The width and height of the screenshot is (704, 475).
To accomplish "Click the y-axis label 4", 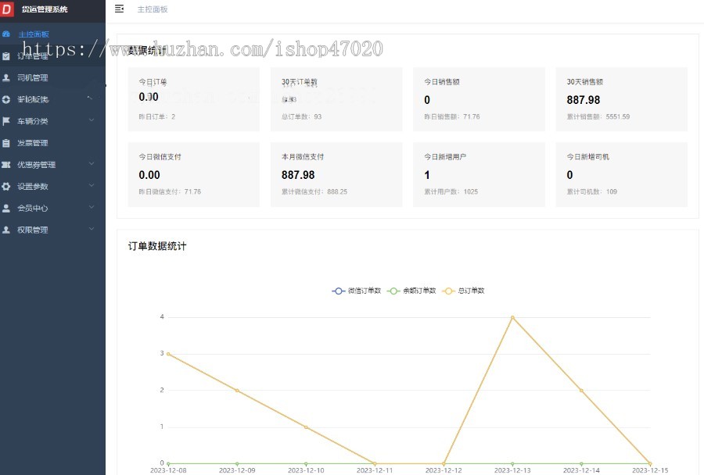I will (162, 316).
